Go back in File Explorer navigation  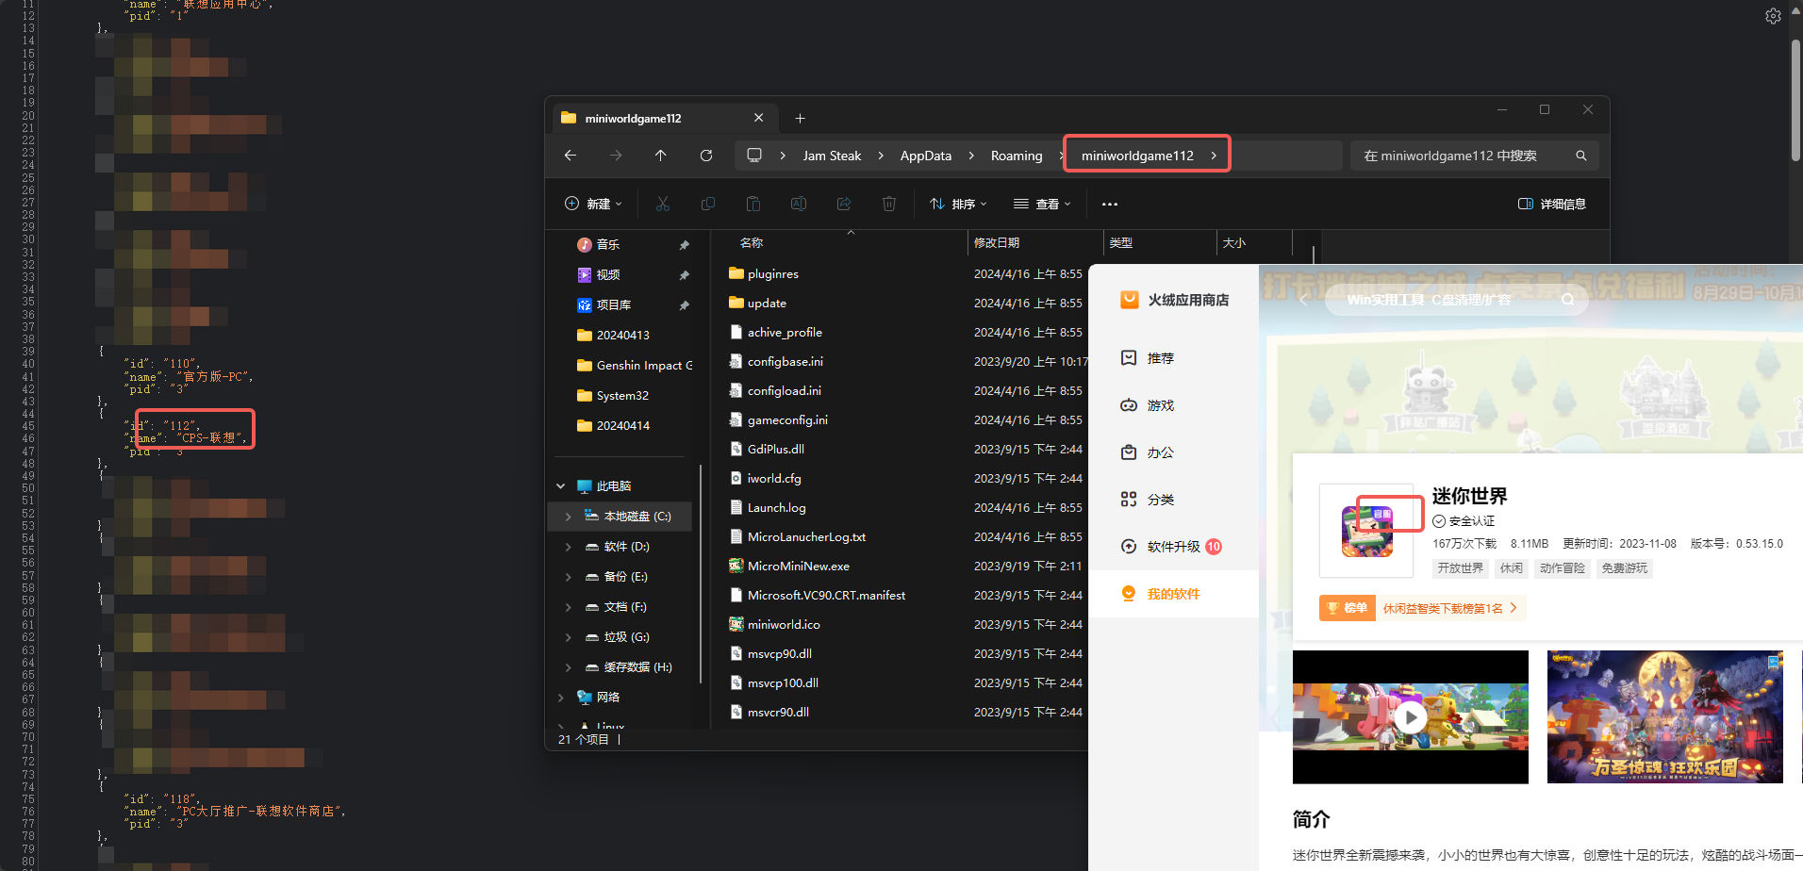(571, 156)
